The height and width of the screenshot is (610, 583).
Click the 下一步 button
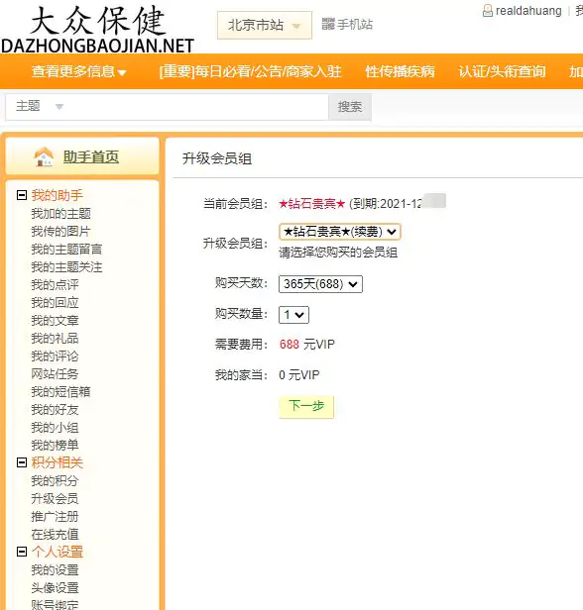[x=306, y=407]
